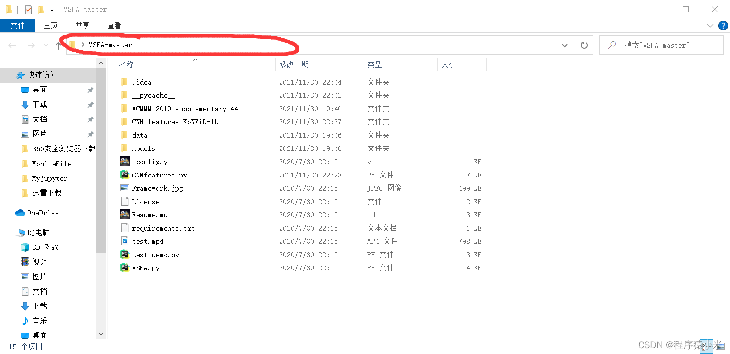Click the 798 KB size of test.mp4
Image resolution: width=730 pixels, height=354 pixels.
470,241
